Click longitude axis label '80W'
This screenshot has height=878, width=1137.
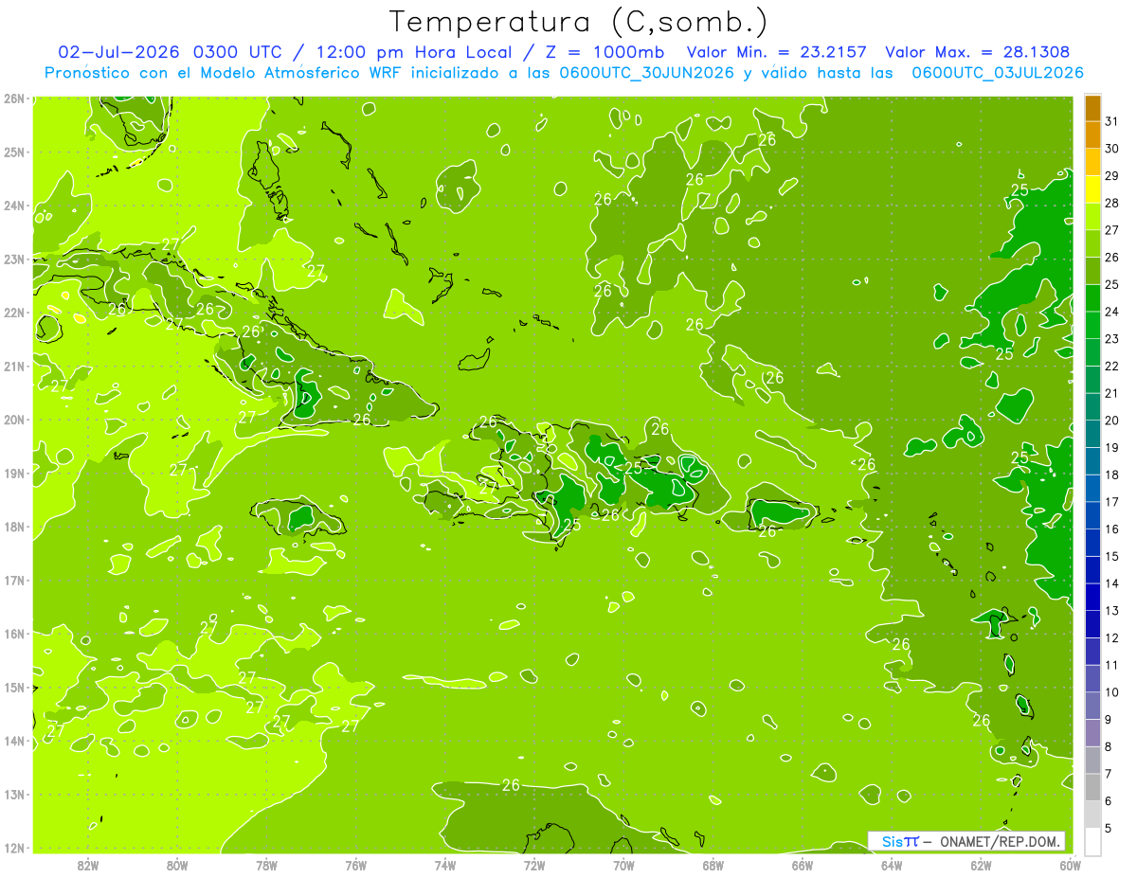pyautogui.click(x=177, y=865)
